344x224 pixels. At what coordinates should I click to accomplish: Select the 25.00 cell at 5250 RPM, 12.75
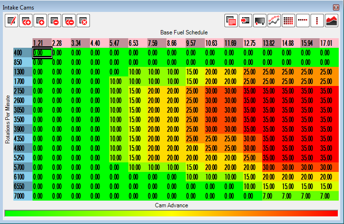pos(253,158)
